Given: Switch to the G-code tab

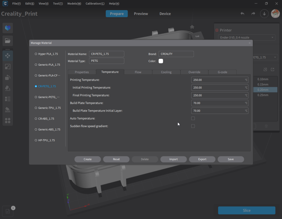Looking at the screenshot, I should 222,72.
